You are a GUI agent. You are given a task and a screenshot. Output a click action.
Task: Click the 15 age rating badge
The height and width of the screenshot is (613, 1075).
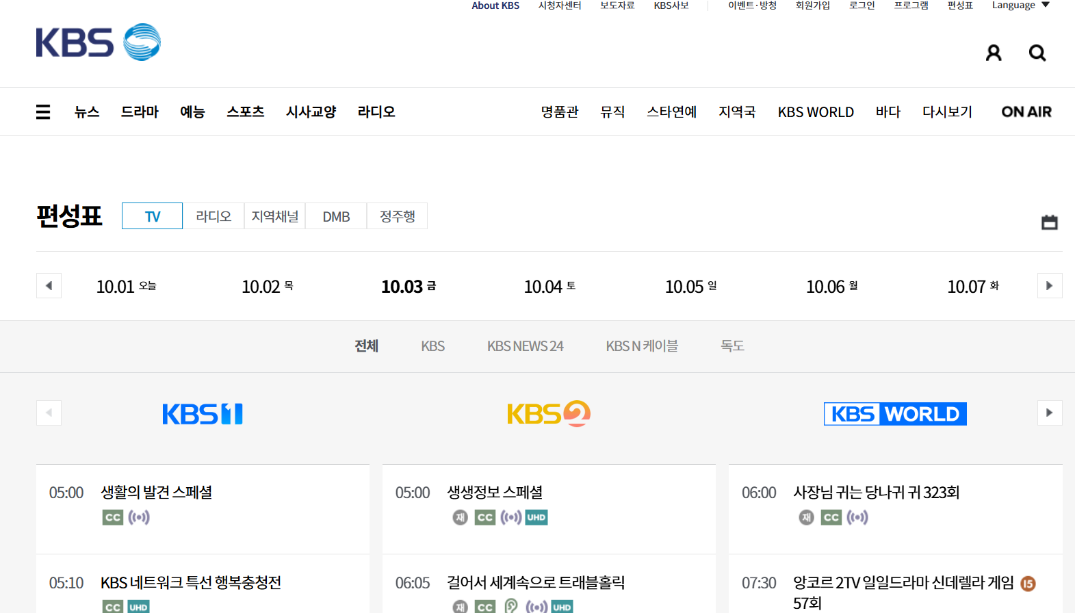(x=1028, y=584)
